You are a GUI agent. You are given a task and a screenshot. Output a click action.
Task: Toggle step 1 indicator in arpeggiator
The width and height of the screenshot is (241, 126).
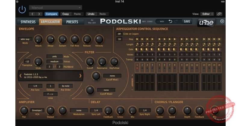click(137, 66)
